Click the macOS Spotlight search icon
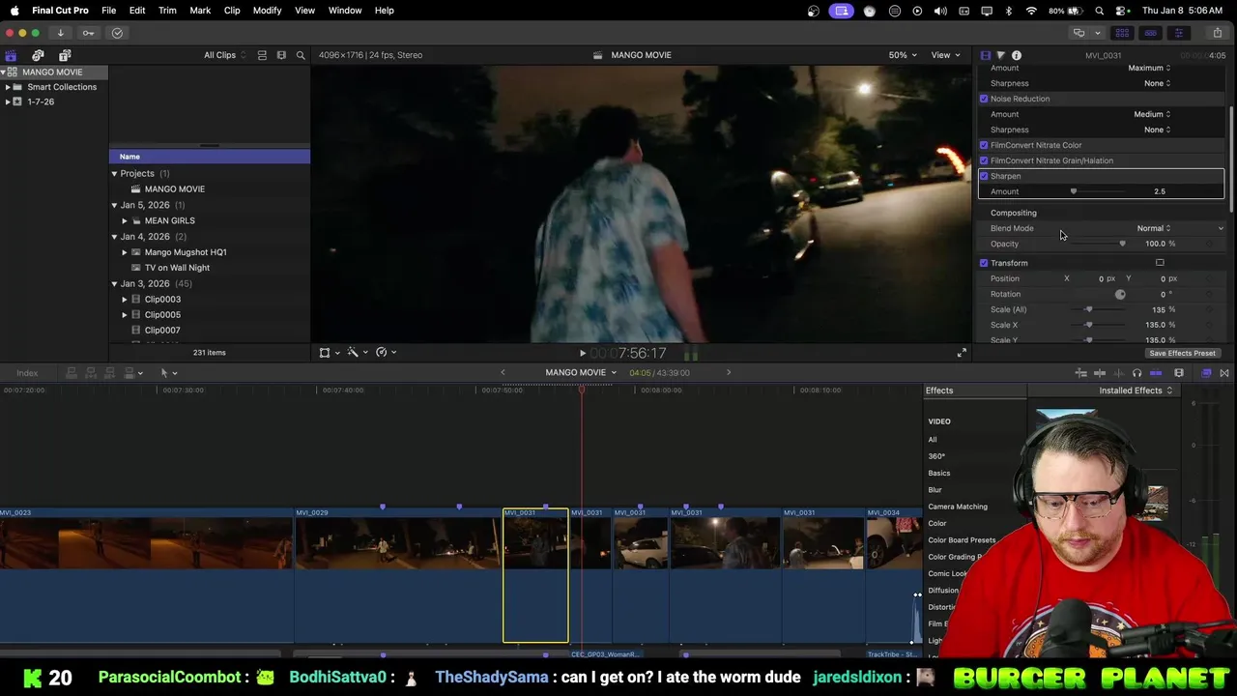Viewport: 1237px width, 696px height. tap(1100, 11)
